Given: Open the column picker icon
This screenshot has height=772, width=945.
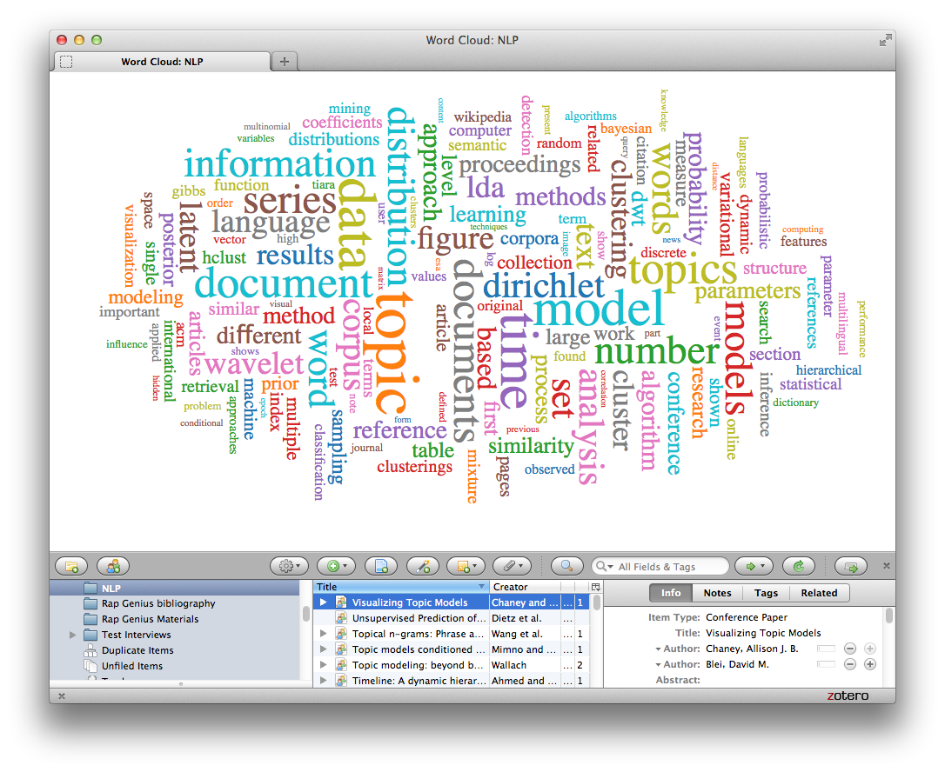Looking at the screenshot, I should click(x=596, y=587).
